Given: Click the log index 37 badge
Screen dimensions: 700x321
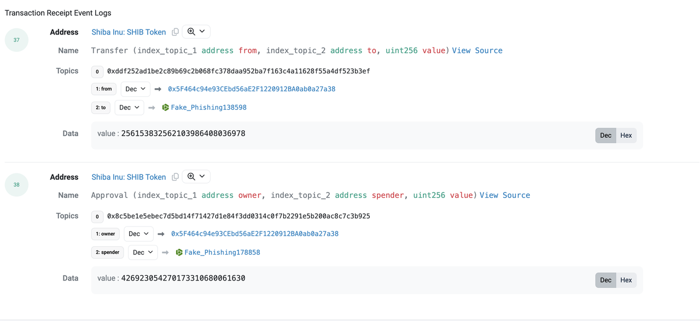Looking at the screenshot, I should tap(16, 40).
